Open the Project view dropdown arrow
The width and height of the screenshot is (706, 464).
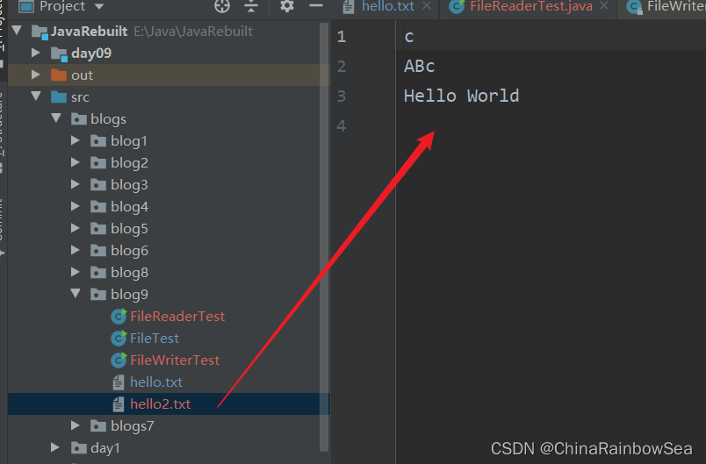click(99, 6)
